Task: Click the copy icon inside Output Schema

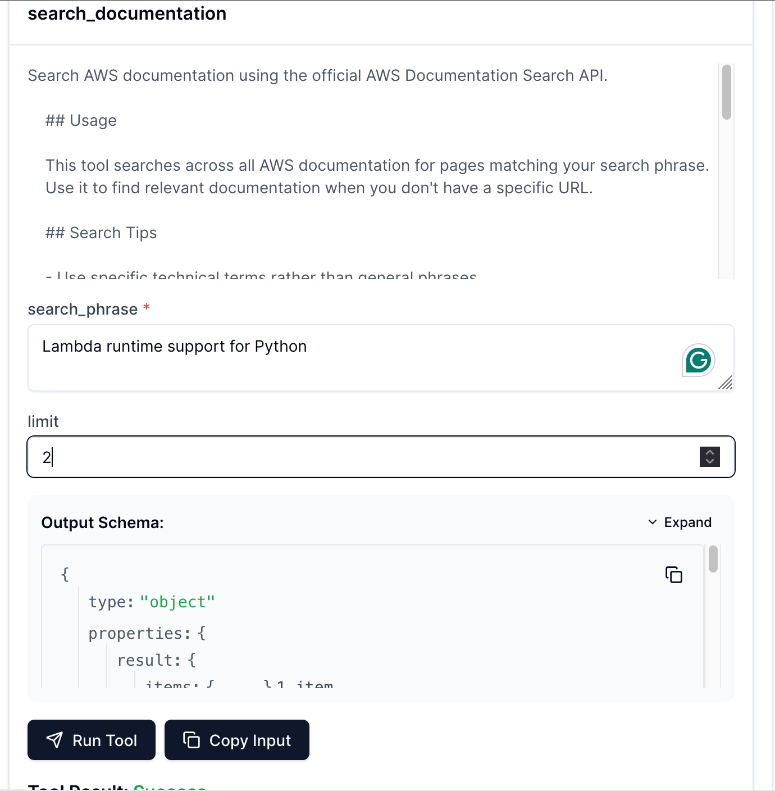Action: pyautogui.click(x=673, y=574)
